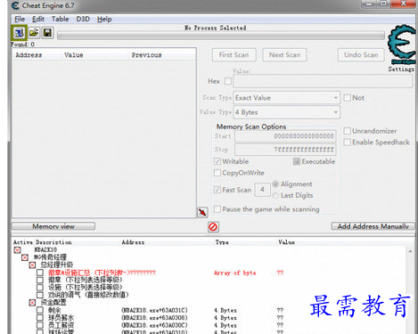Click the Start address field
This screenshot has width=418, height=334.
click(x=285, y=136)
